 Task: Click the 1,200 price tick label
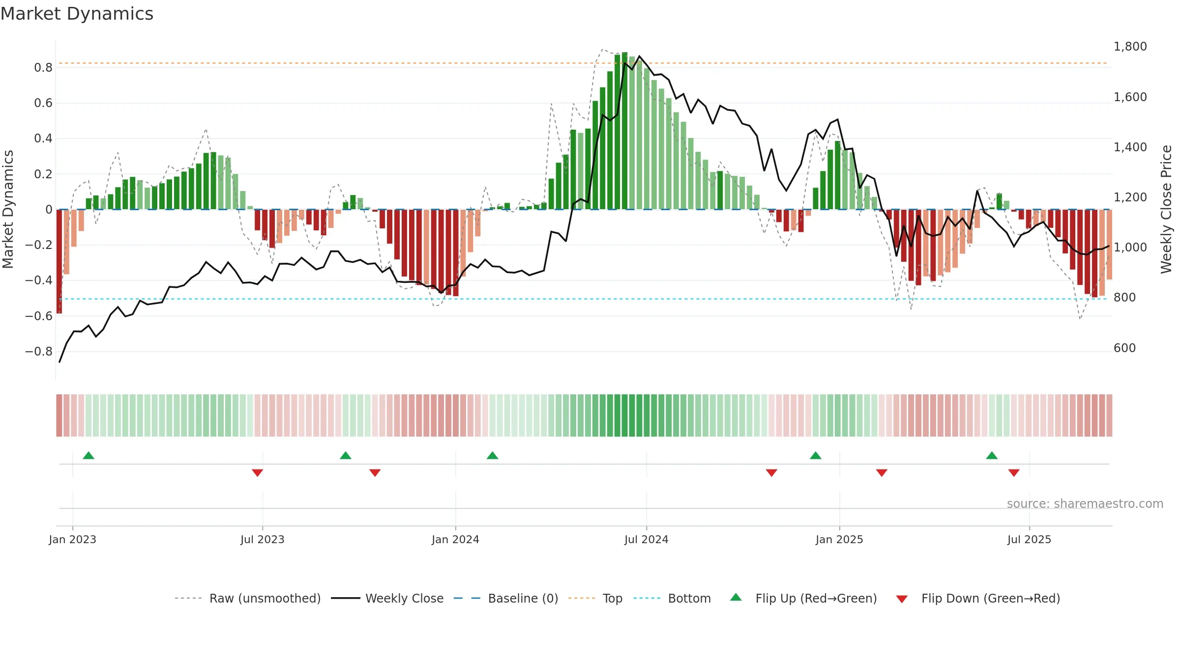(1130, 197)
